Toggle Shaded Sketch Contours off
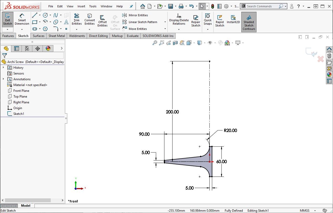The height and width of the screenshot is (213, 333). pos(249,22)
